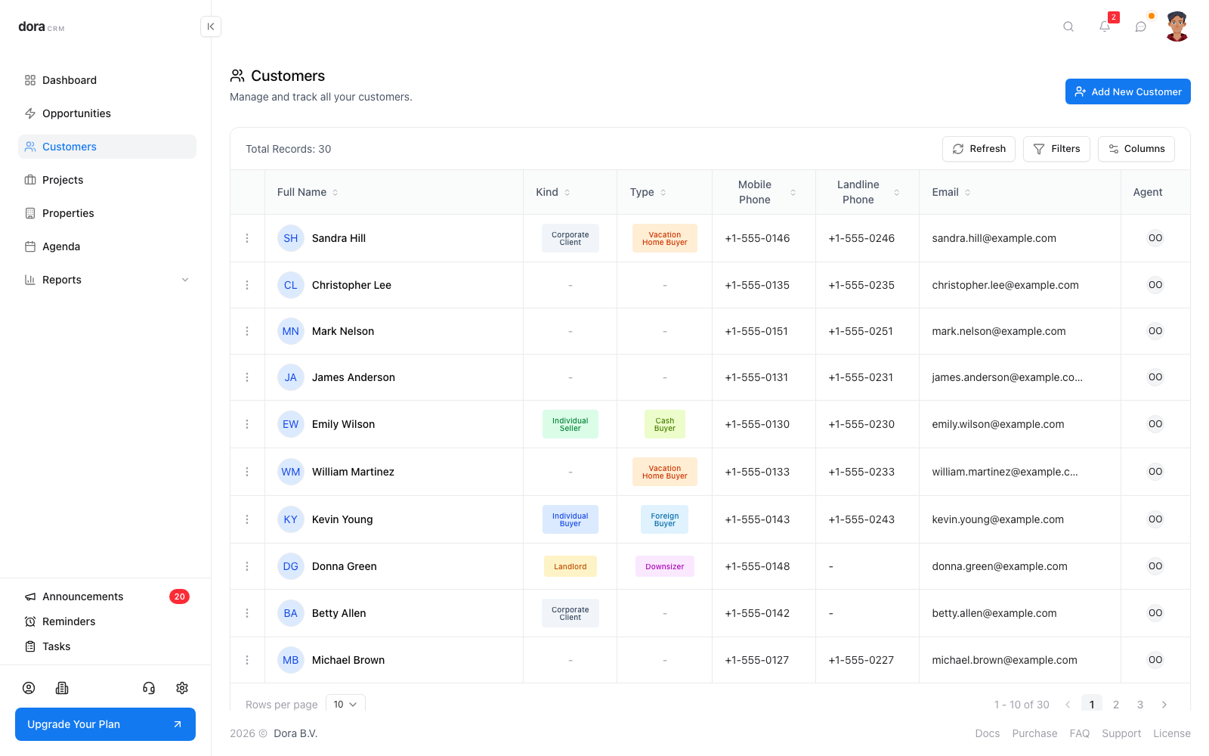The image size is (1209, 756).
Task: Go to Dashboard in the sidebar
Action: click(107, 80)
